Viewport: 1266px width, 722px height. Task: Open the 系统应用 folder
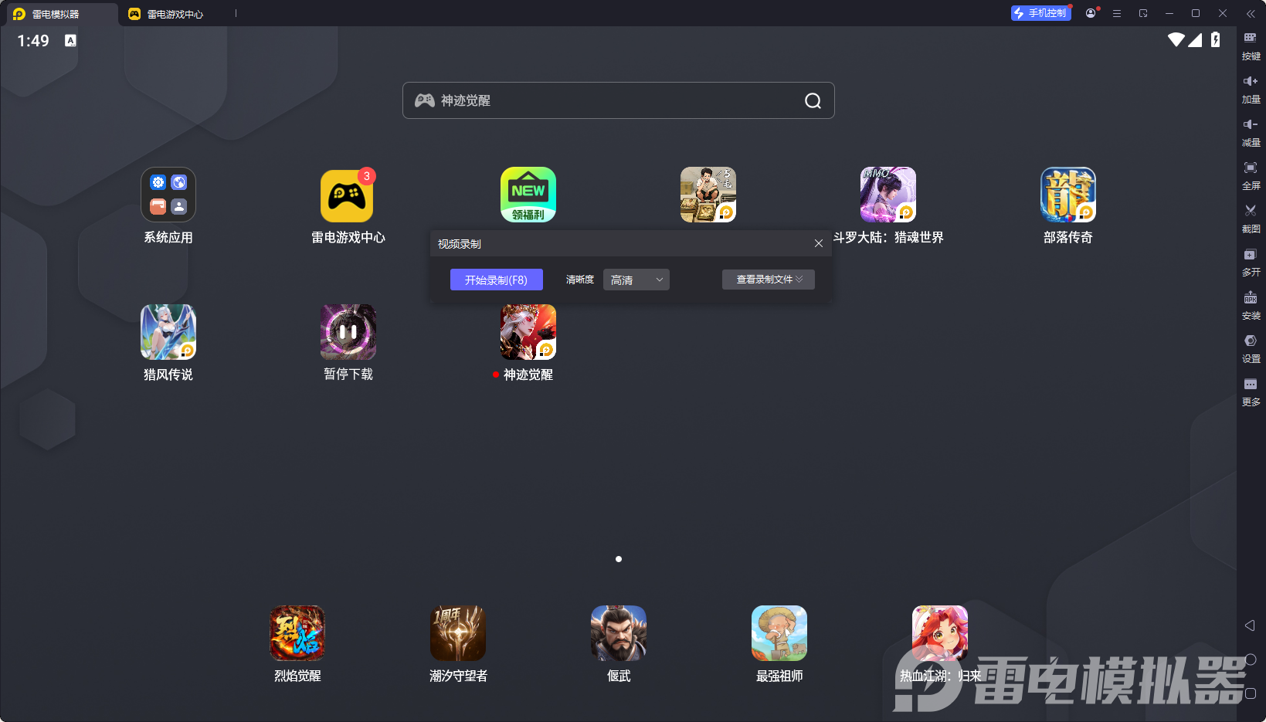tap(168, 195)
